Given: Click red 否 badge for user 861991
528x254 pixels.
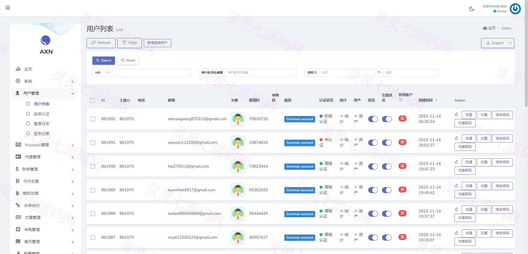Looking at the screenshot, I should pos(402,142).
